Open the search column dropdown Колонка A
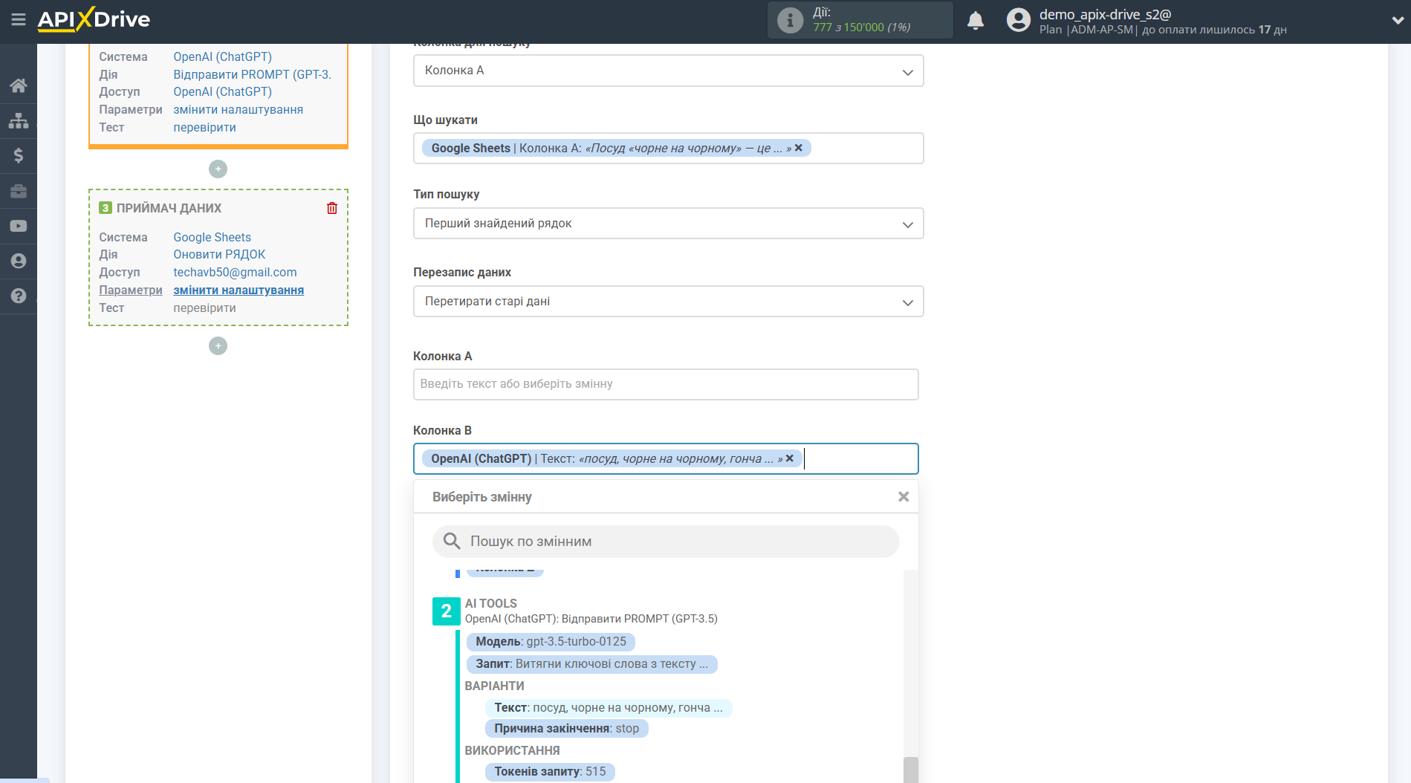Screen dimensions: 1411x783 tap(668, 71)
